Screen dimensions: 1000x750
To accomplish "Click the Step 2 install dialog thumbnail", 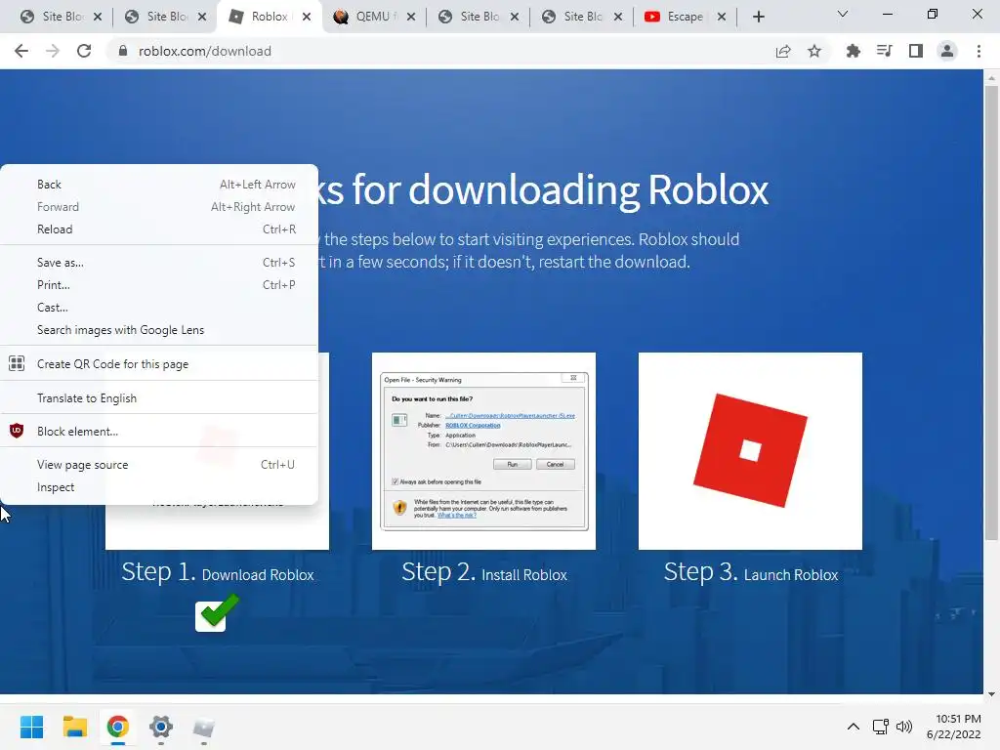I will pyautogui.click(x=484, y=451).
